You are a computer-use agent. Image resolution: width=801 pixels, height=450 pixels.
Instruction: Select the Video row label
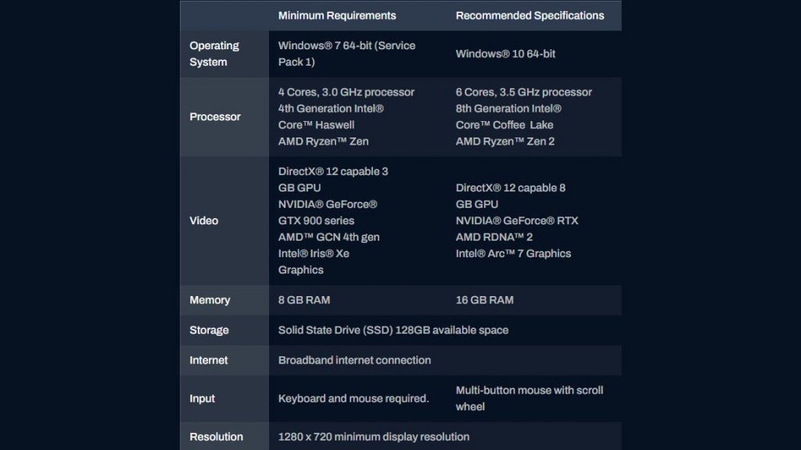pyautogui.click(x=204, y=221)
